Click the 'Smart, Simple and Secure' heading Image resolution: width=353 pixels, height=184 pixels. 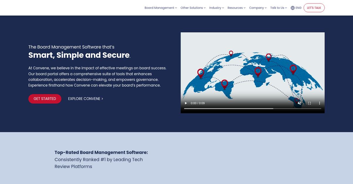coord(79,55)
